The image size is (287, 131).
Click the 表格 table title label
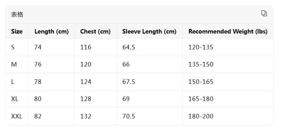[17, 15]
